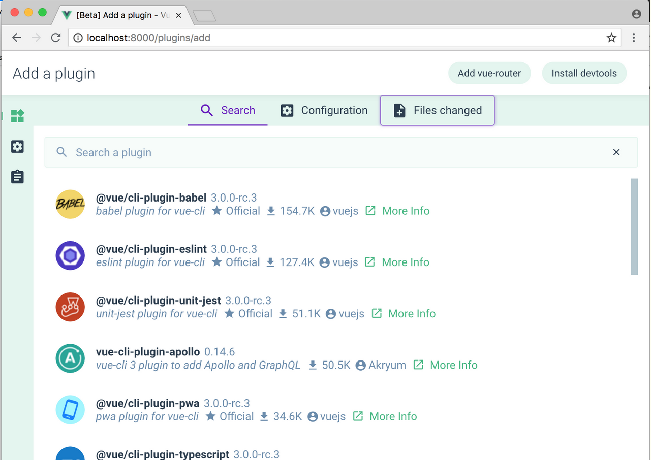Click the address bar URL
Screen dimensions: 651x460
click(x=148, y=38)
